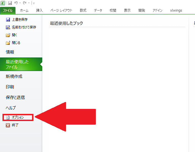Click the 開く open-folder icon
This screenshot has width=195, height=152.
click(x=8, y=35)
